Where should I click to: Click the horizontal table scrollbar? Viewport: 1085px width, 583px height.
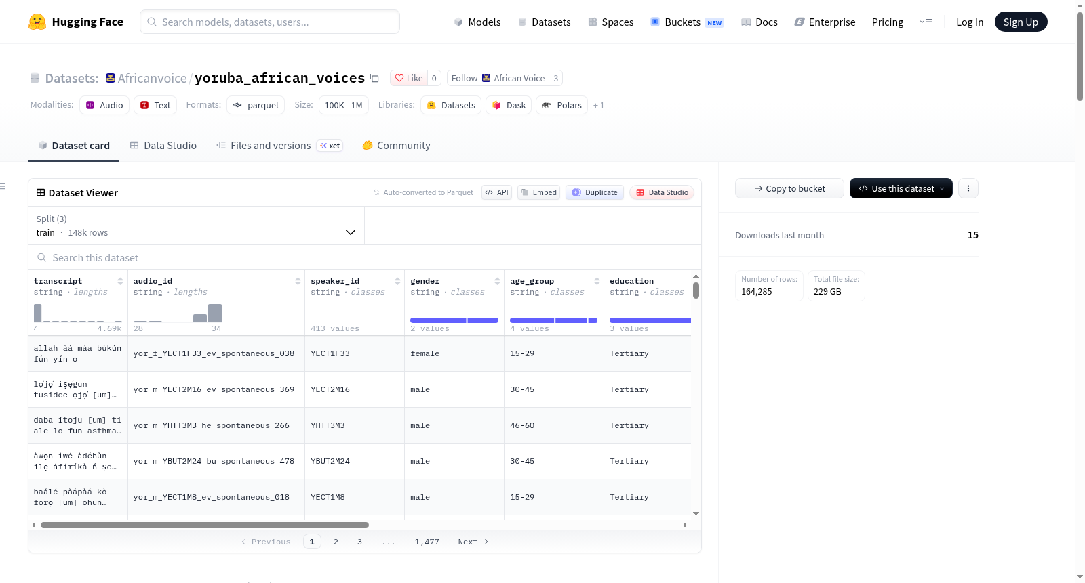pyautogui.click(x=205, y=525)
